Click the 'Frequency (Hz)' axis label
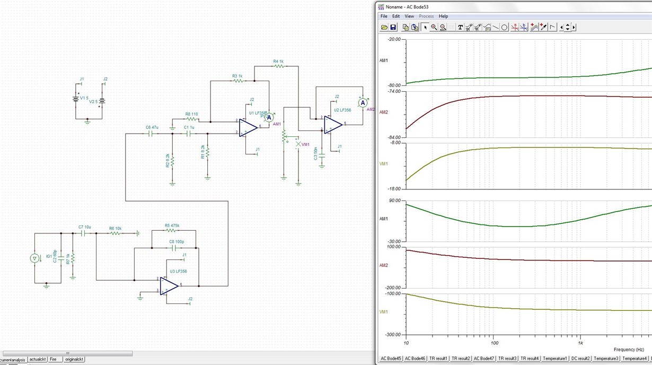Viewport: 652px width, 365px height. [x=629, y=350]
